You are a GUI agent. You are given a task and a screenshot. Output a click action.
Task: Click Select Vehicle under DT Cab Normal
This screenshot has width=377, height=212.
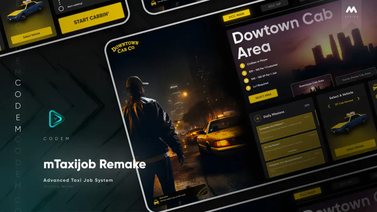coord(355,148)
